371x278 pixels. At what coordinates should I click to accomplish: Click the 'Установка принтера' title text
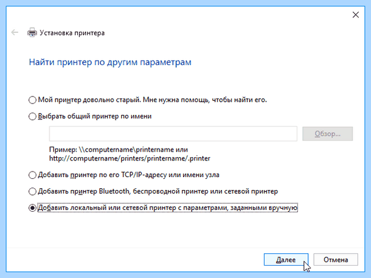coord(72,33)
